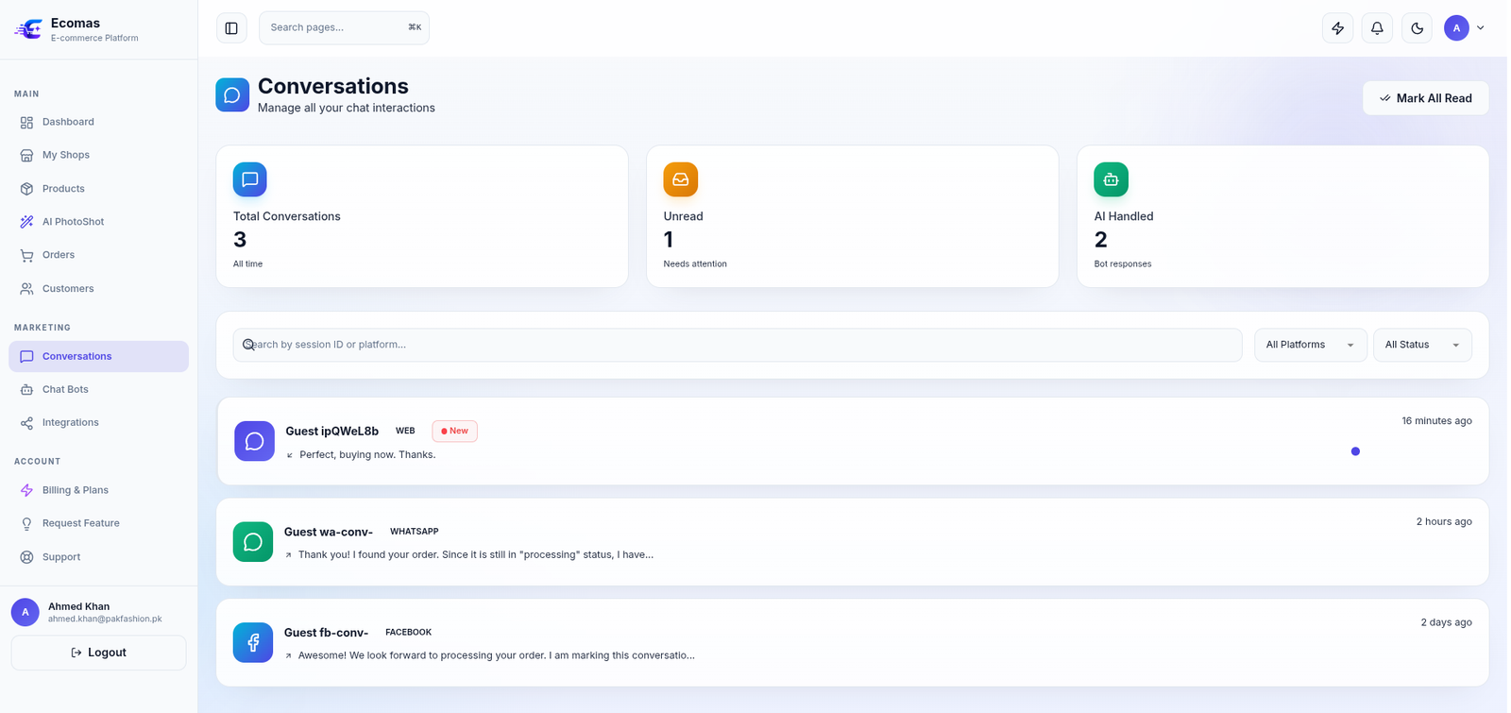The image size is (1511, 713).
Task: Open the Ecomas logo home
Action: [28, 29]
